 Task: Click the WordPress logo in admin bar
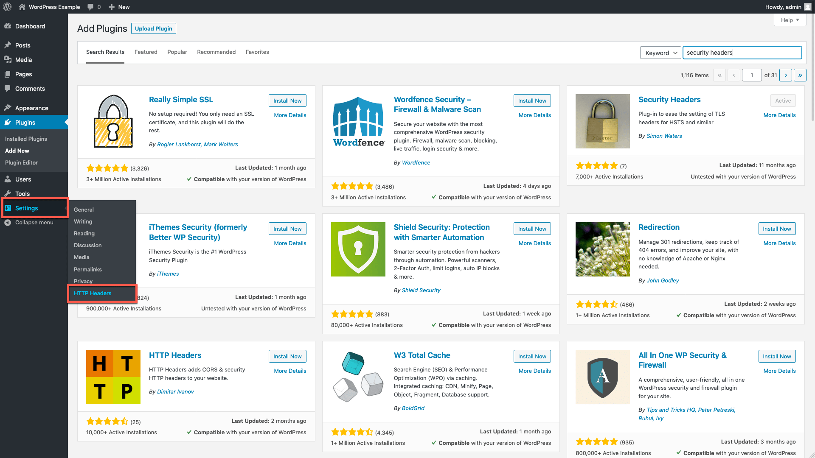click(x=7, y=7)
